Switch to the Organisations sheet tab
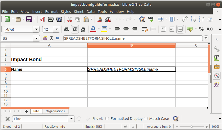222x130 pixels. coord(55,111)
